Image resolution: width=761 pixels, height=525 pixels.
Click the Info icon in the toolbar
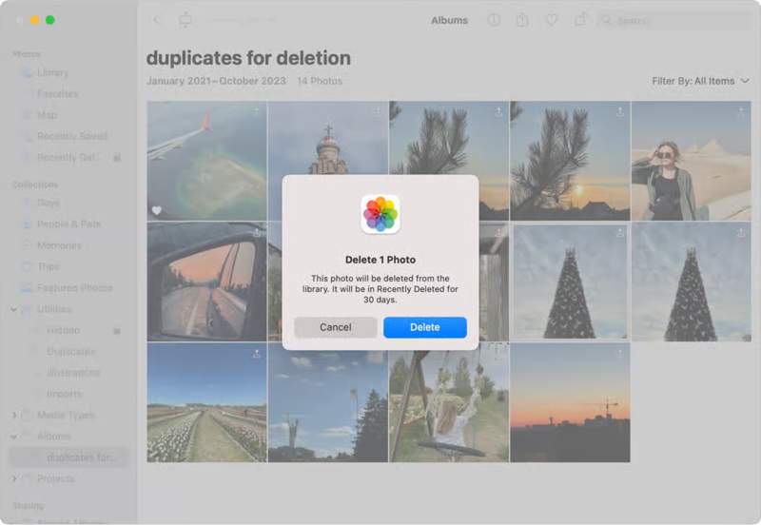pyautogui.click(x=494, y=20)
